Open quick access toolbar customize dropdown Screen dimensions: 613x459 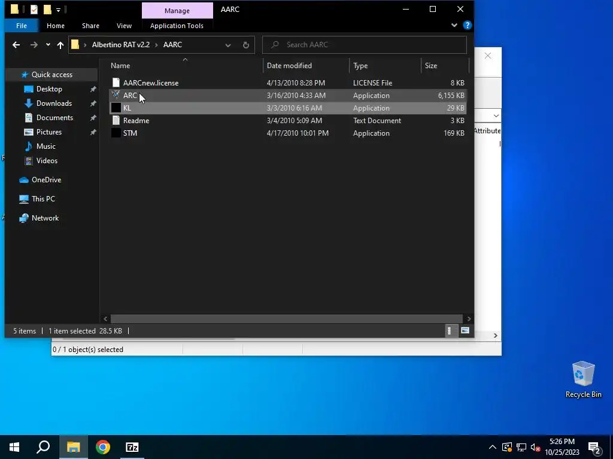pos(58,10)
